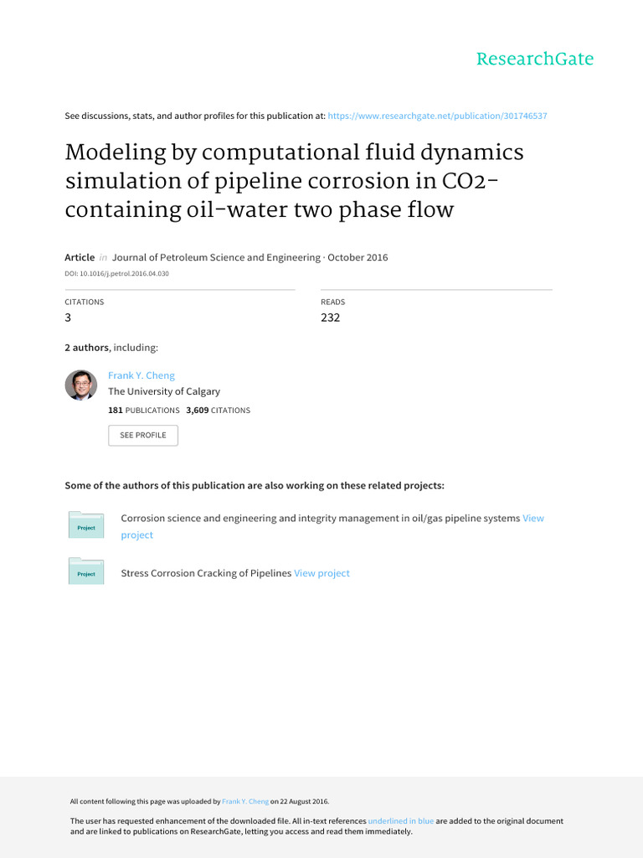
Task: Click the reads count of 232
Action: click(331, 318)
